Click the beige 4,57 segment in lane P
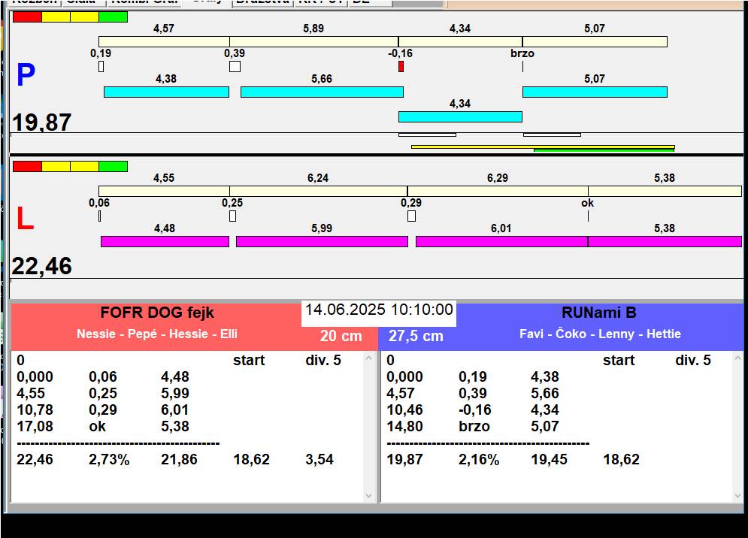The width and height of the screenshot is (748, 538). pyautogui.click(x=164, y=41)
